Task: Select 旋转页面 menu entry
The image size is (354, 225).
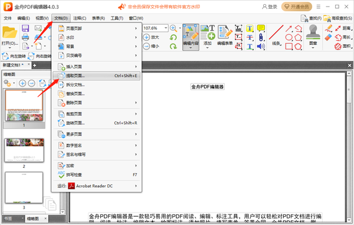Action: pos(96,123)
